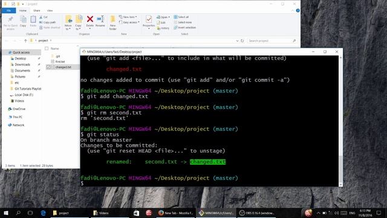Switch to the Home ribbon tab

[23, 11]
